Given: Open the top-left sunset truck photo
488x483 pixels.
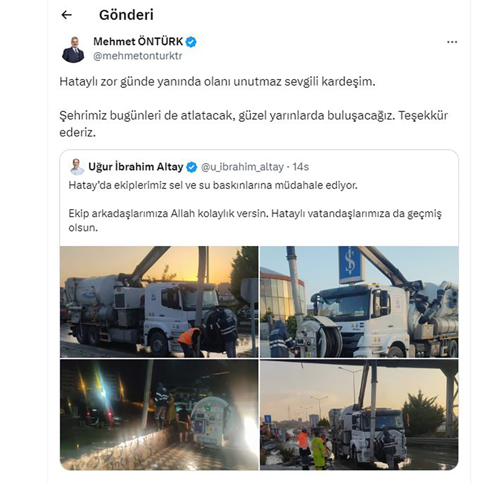Looking at the screenshot, I should (159, 302).
